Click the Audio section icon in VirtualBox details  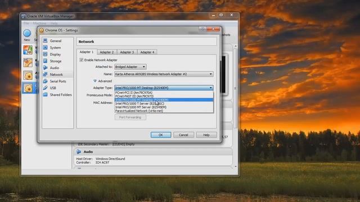(x=79, y=151)
